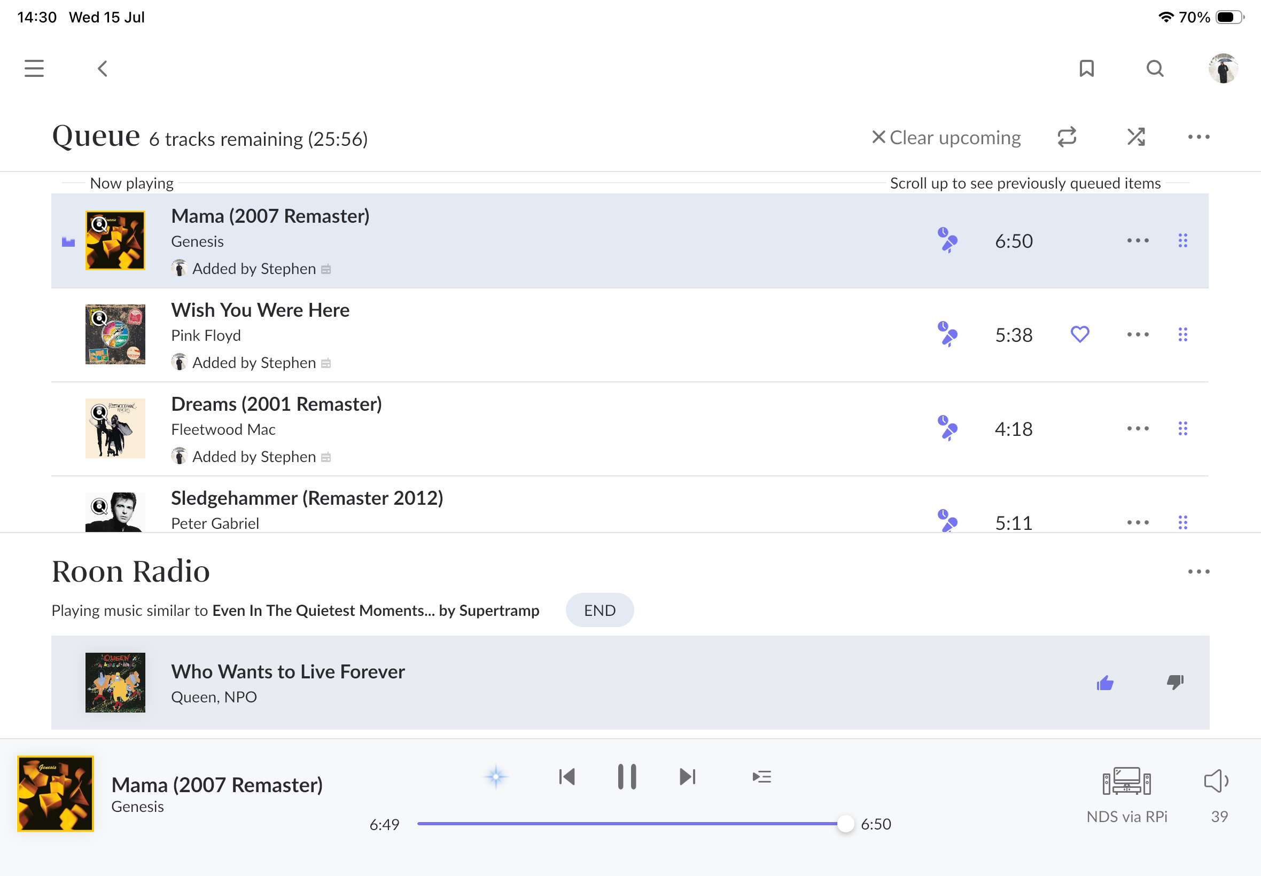Click the drag handle on Wish You Were Here row
Viewport: 1261px width, 876px height.
click(1182, 334)
